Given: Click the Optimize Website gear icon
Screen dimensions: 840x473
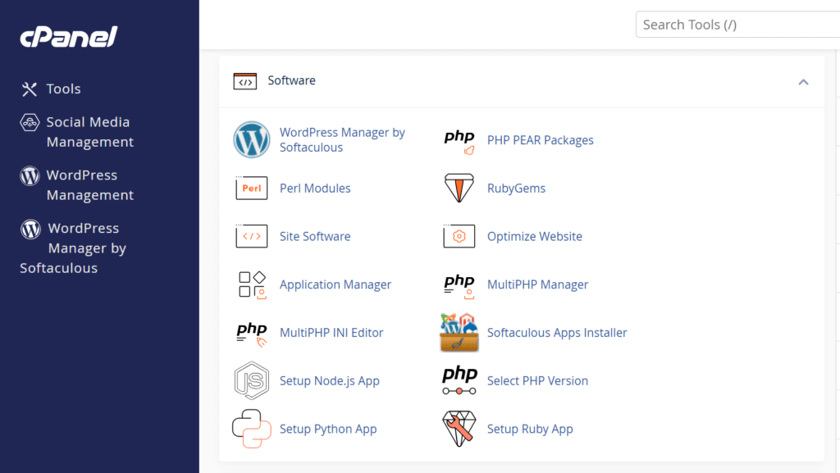Looking at the screenshot, I should (459, 236).
